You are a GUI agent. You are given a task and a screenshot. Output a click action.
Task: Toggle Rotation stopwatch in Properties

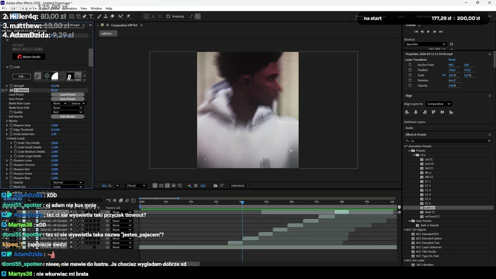coord(410,80)
